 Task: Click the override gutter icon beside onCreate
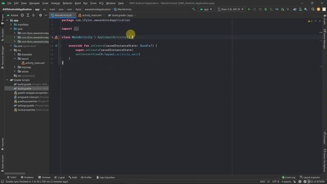(x=56, y=45)
